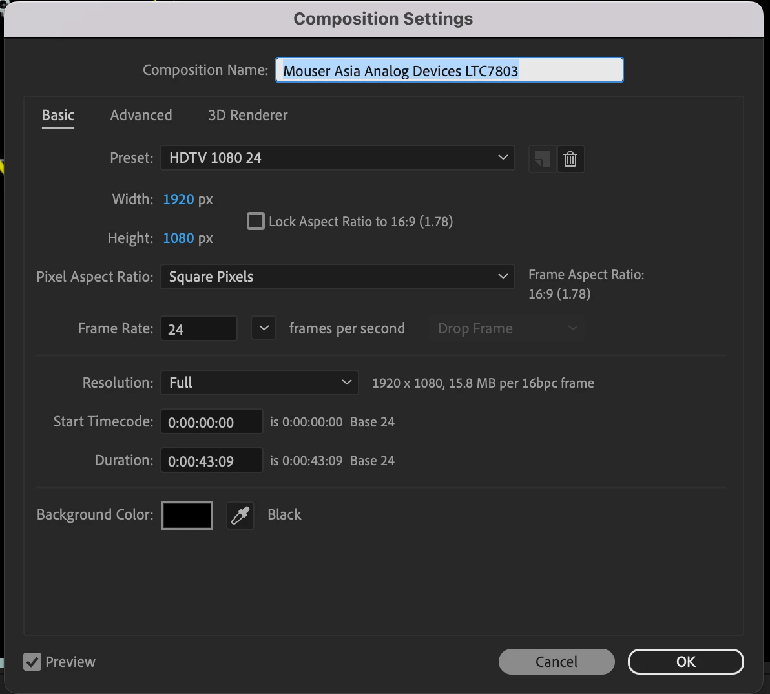Open the frame rate presets arrow
The width and height of the screenshot is (770, 694).
coord(264,328)
